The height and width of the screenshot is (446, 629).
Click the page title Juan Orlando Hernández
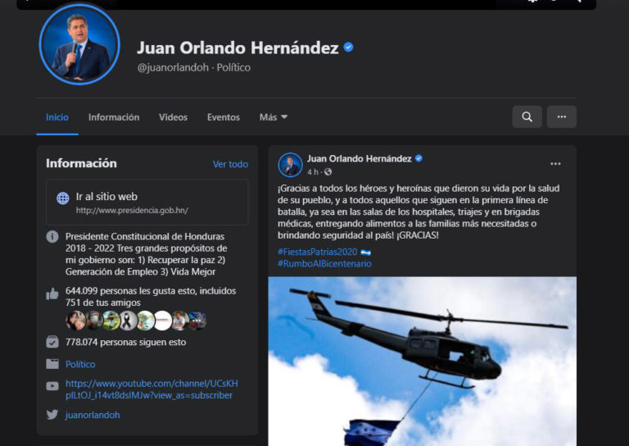click(x=238, y=48)
